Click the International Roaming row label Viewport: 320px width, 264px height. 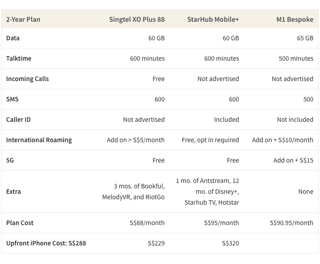point(39,140)
